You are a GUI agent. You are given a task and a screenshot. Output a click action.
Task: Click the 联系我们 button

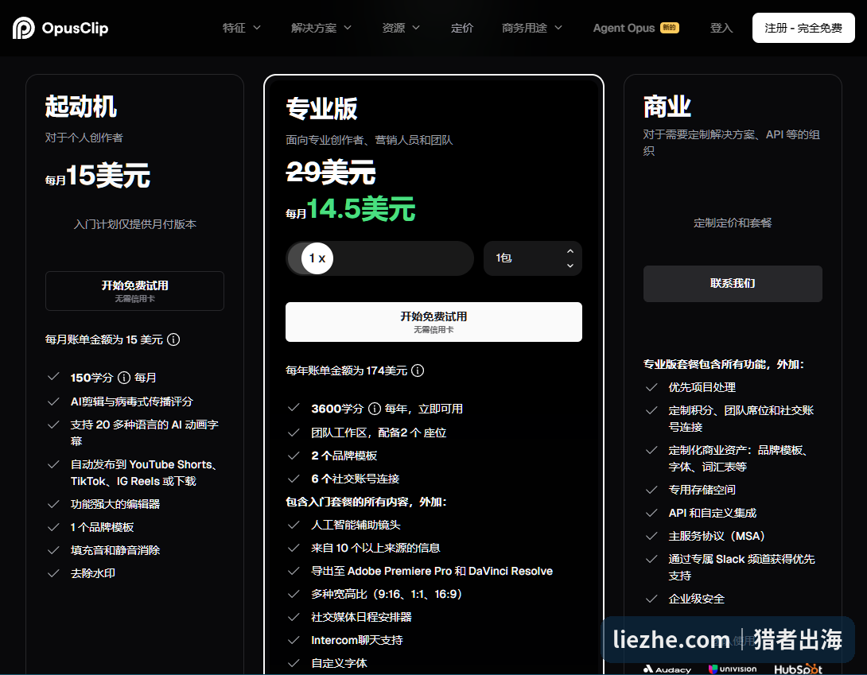[733, 284]
